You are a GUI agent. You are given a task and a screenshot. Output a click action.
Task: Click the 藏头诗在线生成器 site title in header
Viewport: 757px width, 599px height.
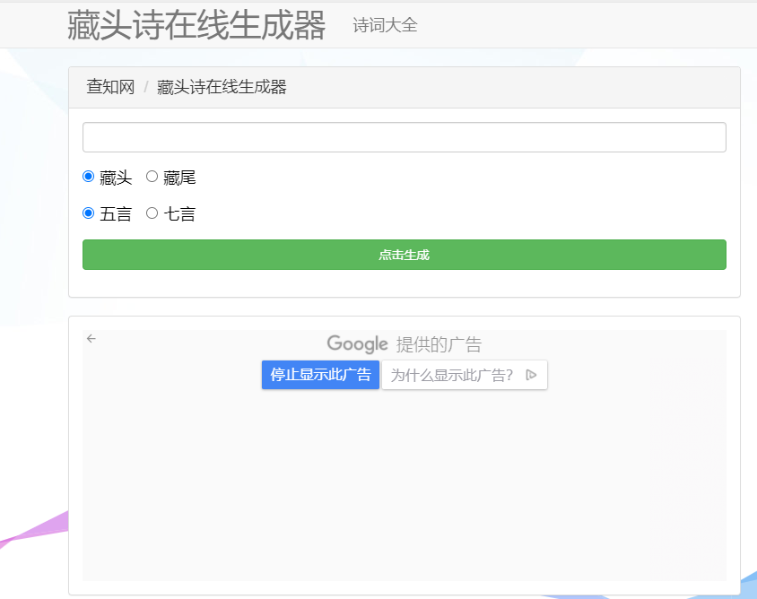point(196,25)
